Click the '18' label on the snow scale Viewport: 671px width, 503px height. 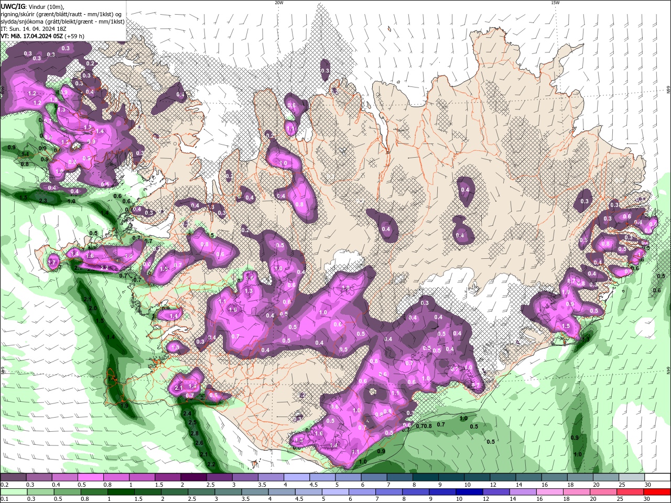click(570, 485)
